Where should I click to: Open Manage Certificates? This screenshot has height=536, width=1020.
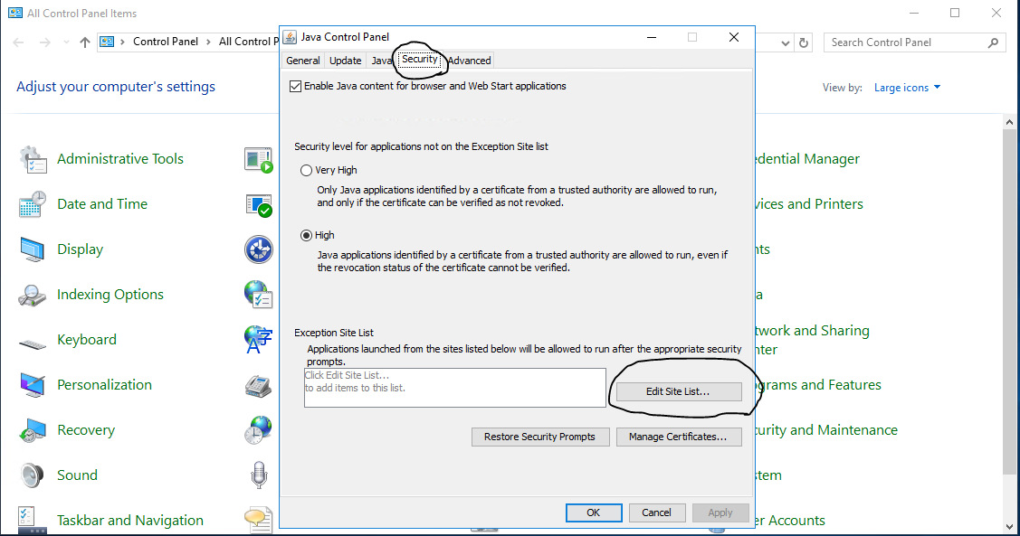click(x=679, y=437)
